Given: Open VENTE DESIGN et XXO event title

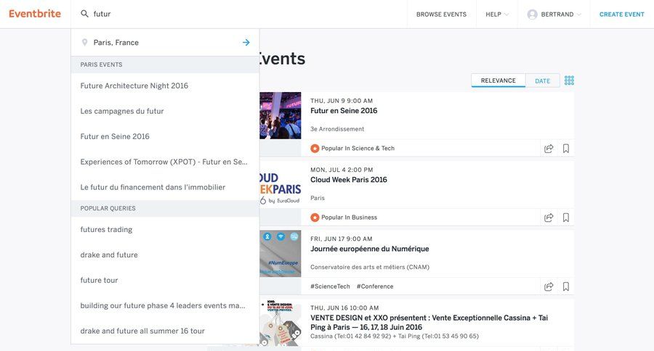Looking at the screenshot, I should [x=429, y=322].
